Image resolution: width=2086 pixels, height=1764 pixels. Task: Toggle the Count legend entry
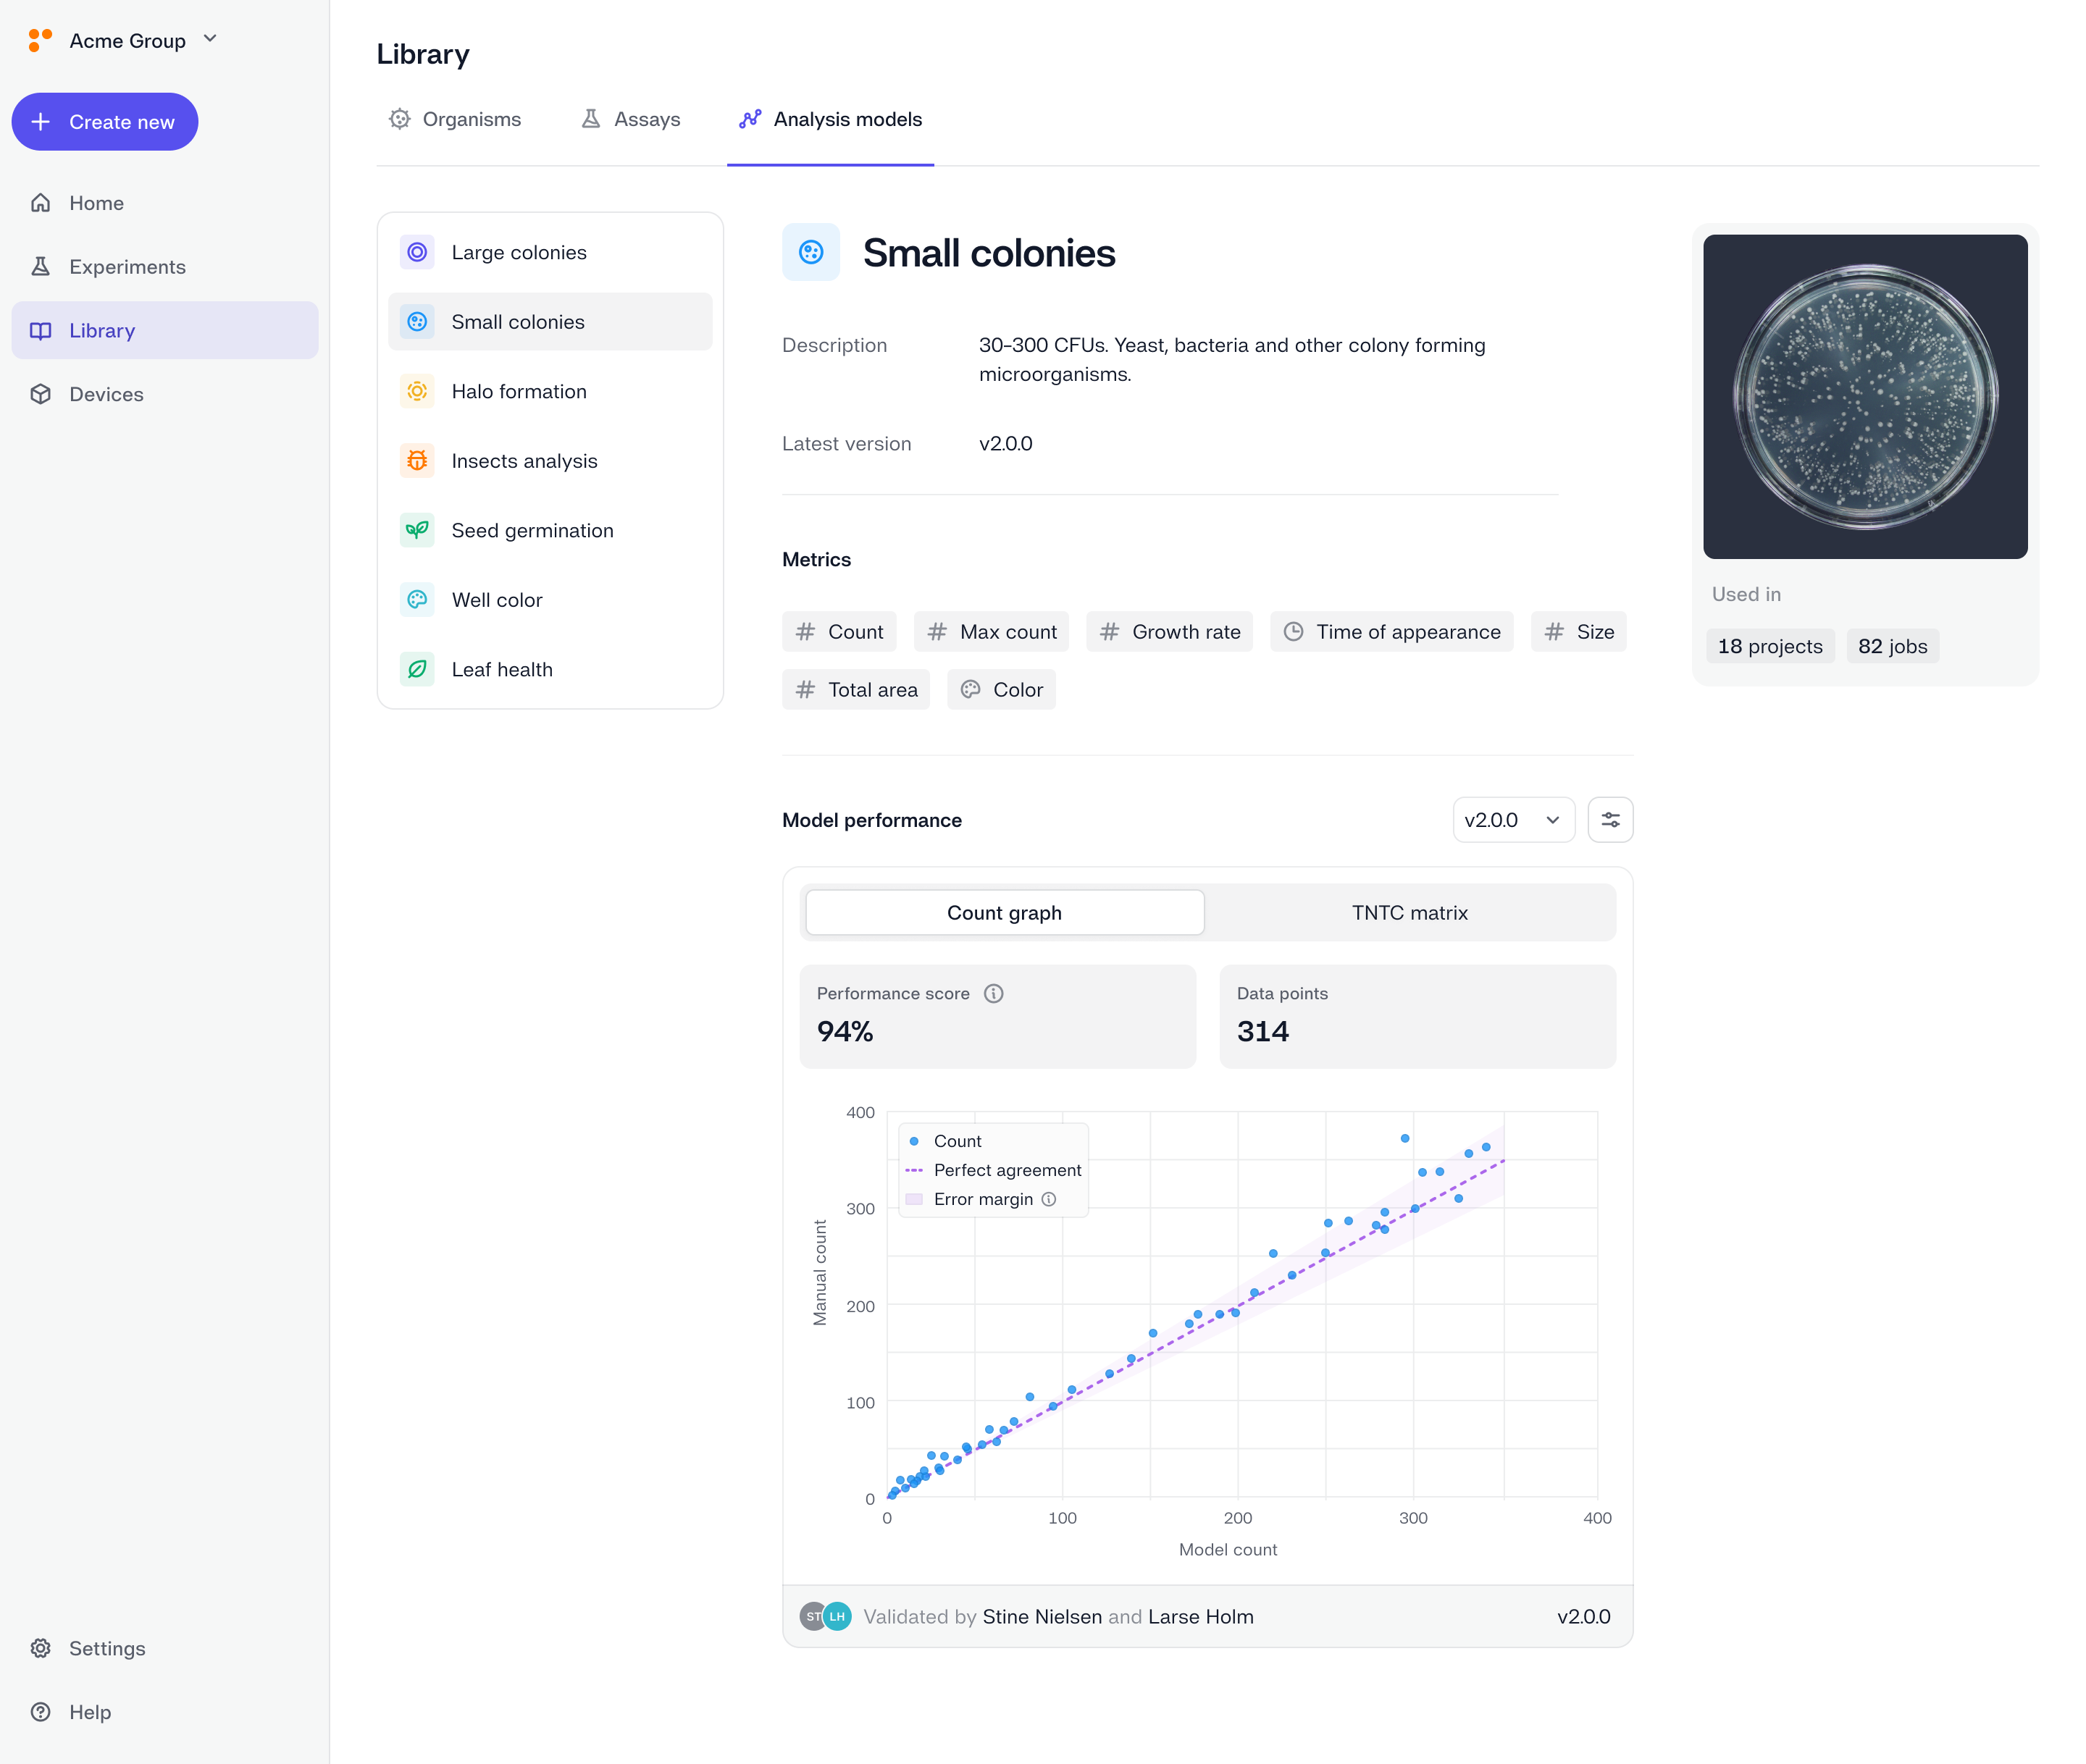point(944,1141)
